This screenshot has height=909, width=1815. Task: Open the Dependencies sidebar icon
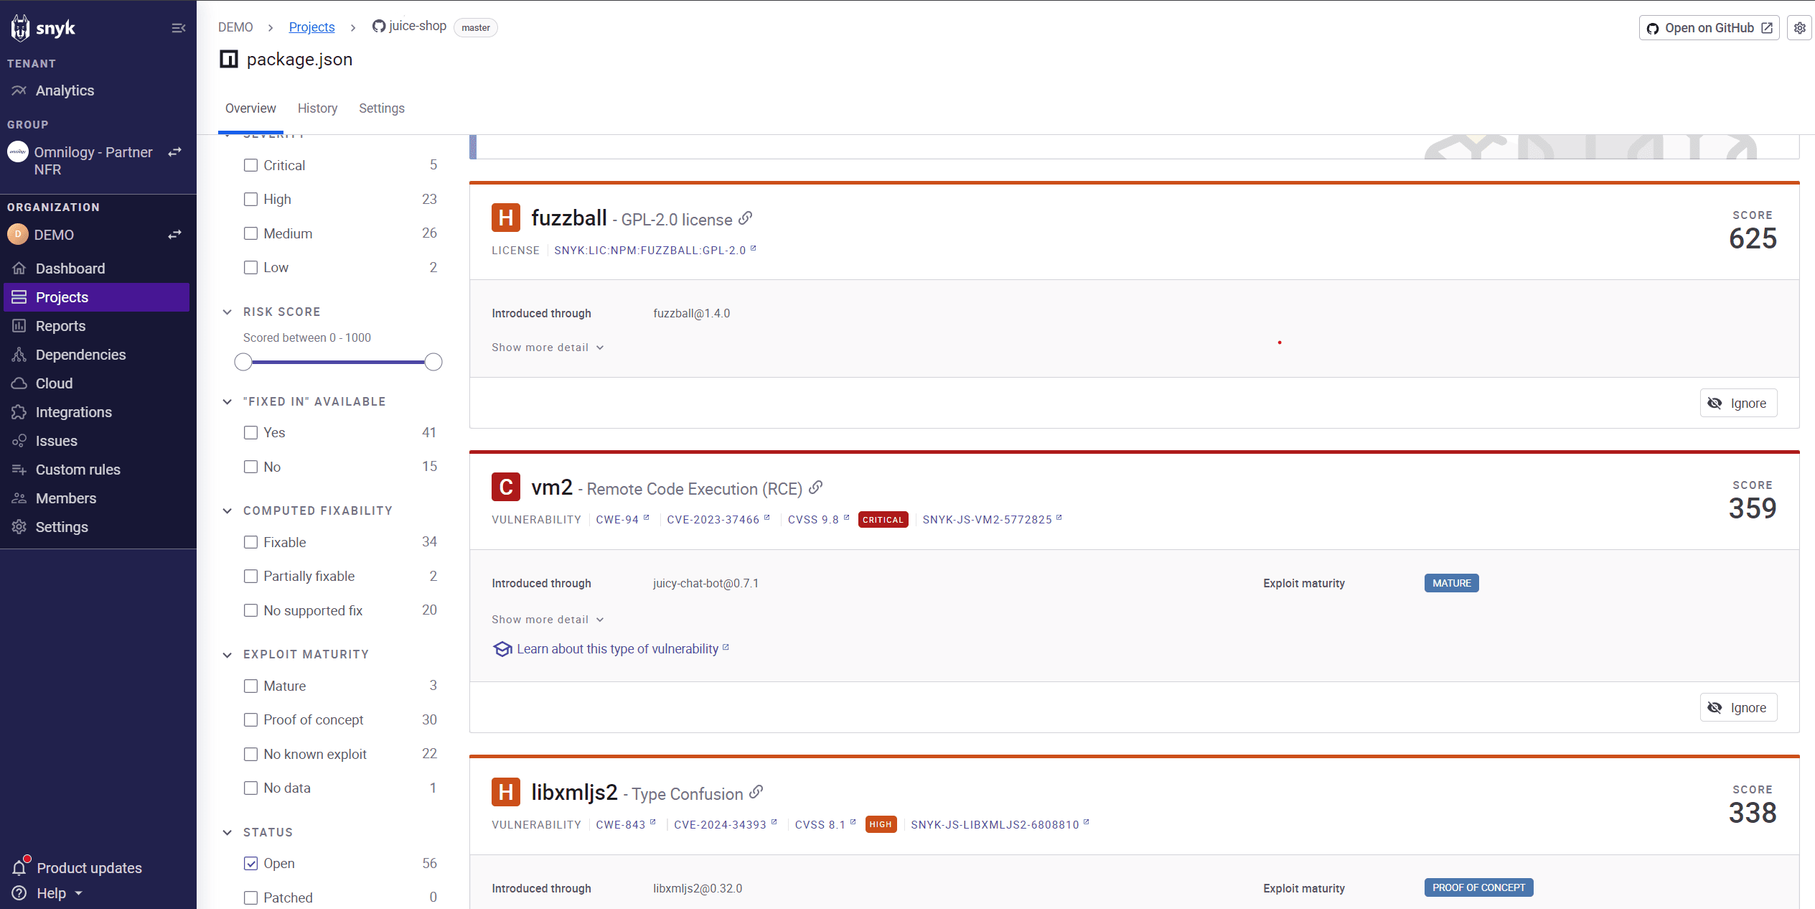tap(19, 355)
